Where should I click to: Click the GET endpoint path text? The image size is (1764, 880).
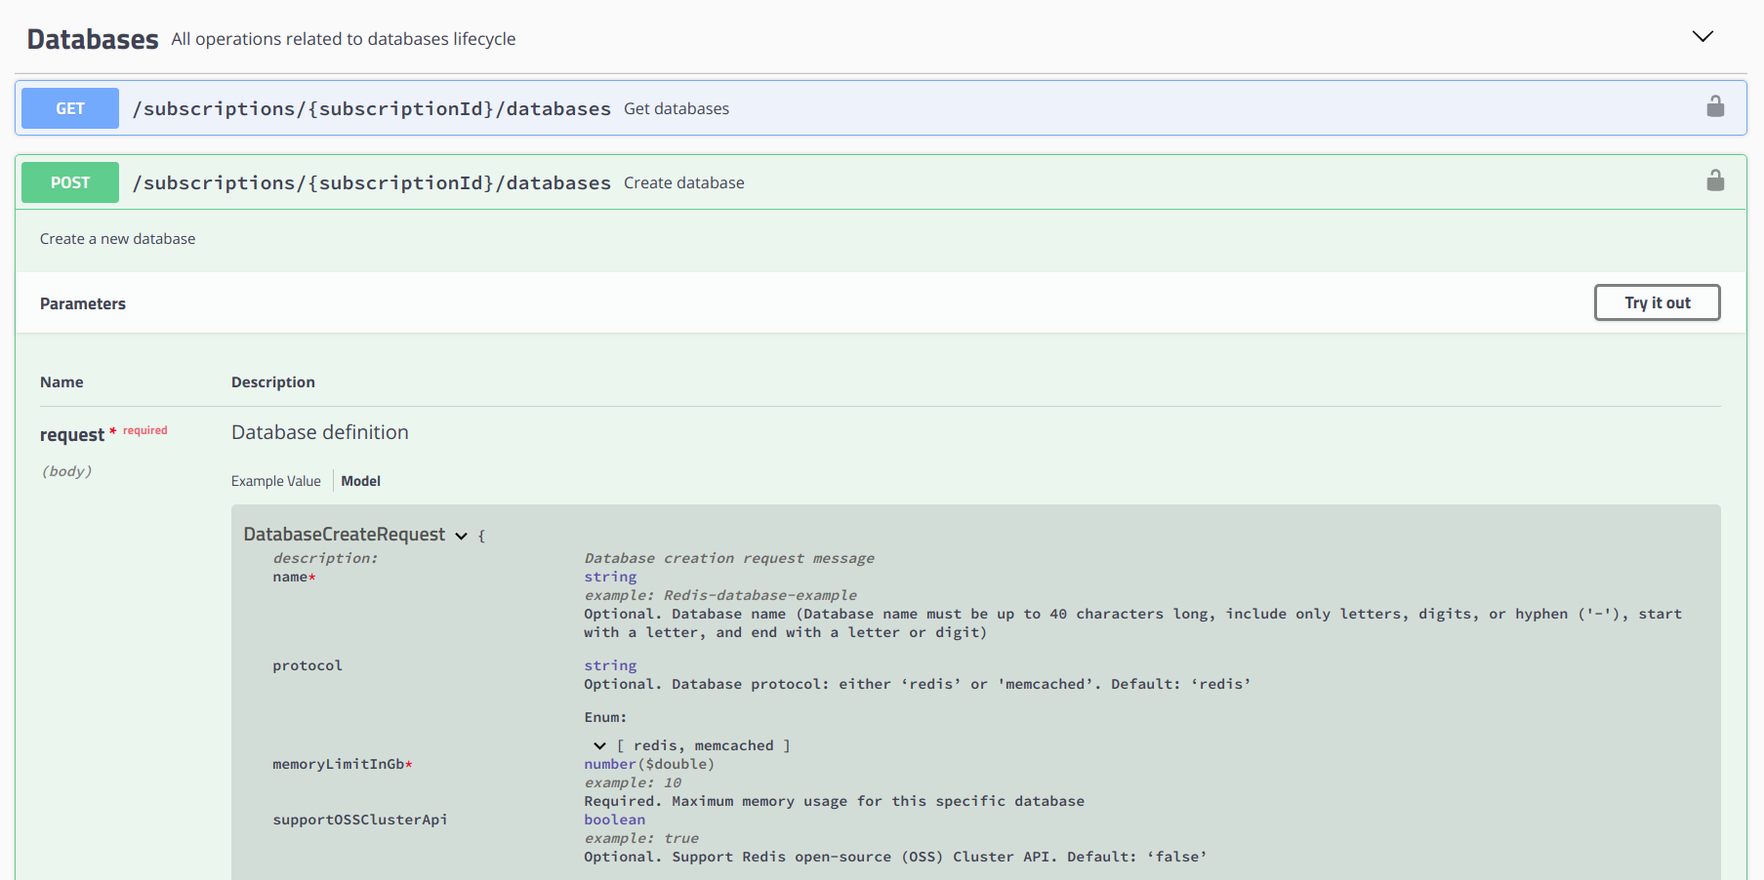coord(372,107)
